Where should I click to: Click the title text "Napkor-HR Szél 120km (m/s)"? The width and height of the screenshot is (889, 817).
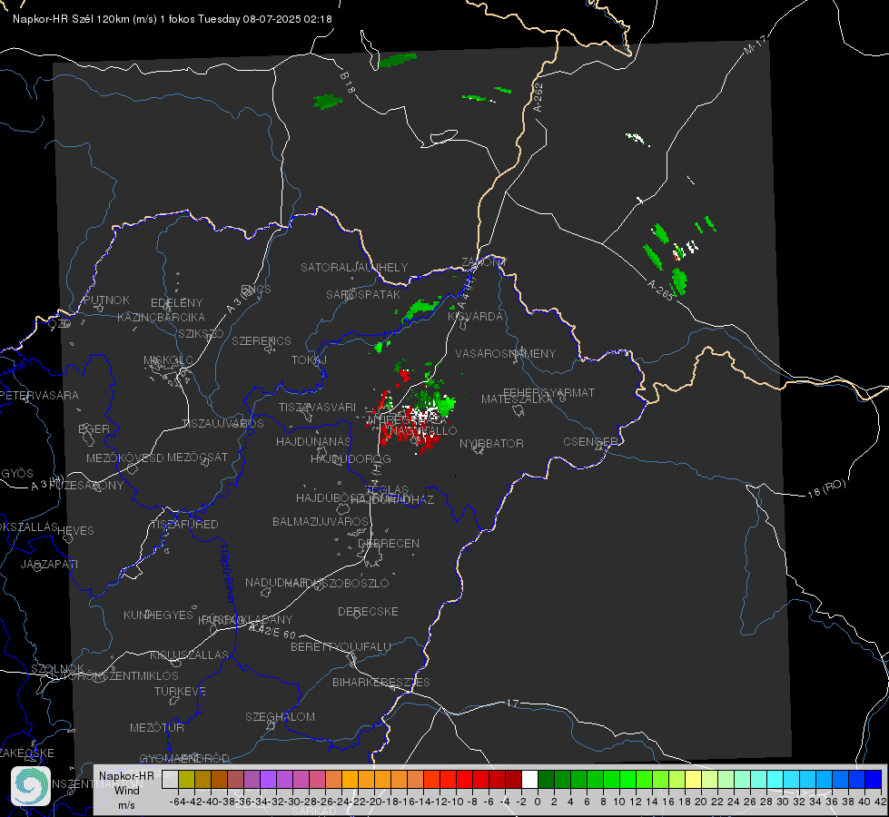coord(85,19)
